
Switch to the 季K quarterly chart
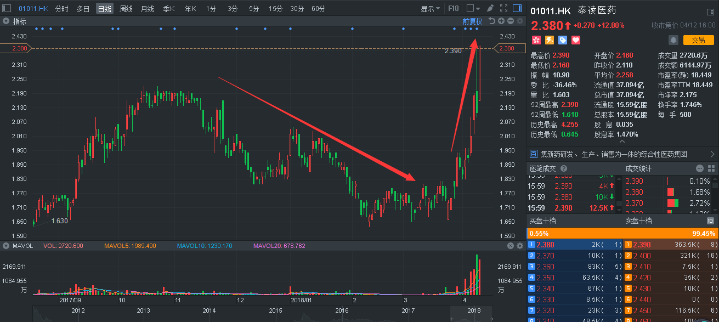tap(168, 9)
